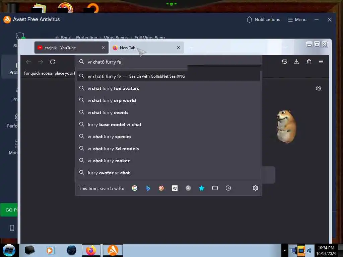Image resolution: width=343 pixels, height=257 pixels.
Task: Search this time with DuckDuckGo
Action: pyautogui.click(x=161, y=188)
